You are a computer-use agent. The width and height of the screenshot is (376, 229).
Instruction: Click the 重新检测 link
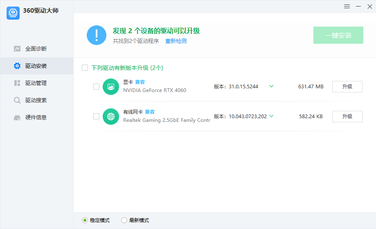pos(176,41)
